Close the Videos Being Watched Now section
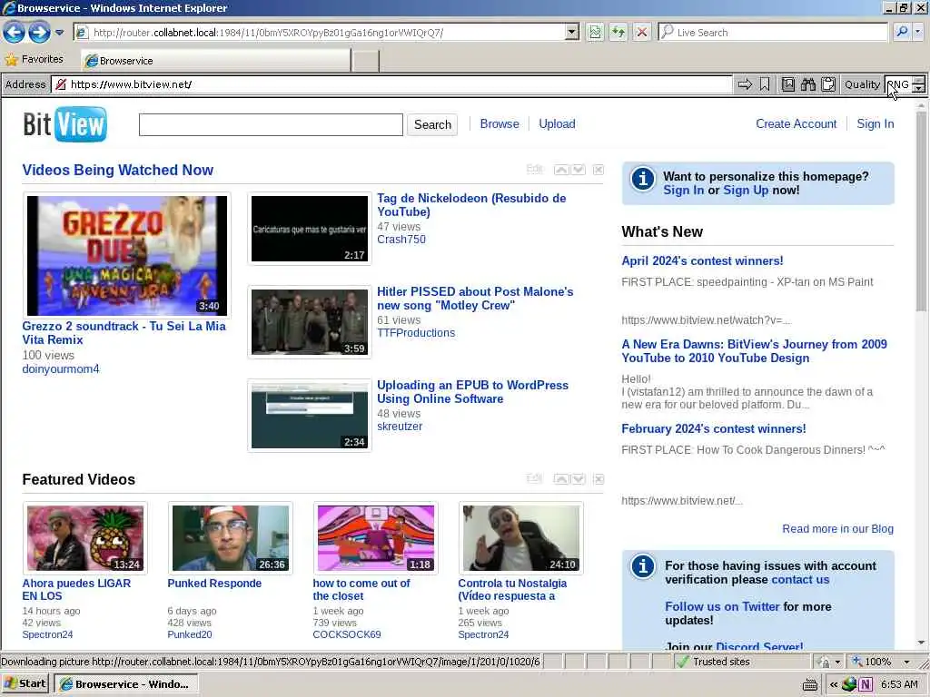 coord(599,170)
